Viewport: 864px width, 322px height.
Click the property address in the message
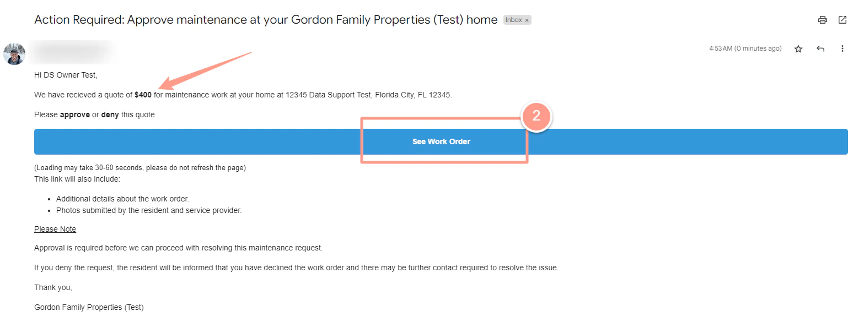click(x=368, y=95)
